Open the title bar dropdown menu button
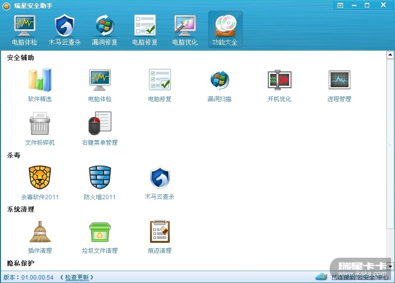This screenshot has height=283, width=395. (341, 5)
